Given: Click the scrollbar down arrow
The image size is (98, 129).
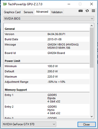Looking at the screenshot, I should pos(92,116).
